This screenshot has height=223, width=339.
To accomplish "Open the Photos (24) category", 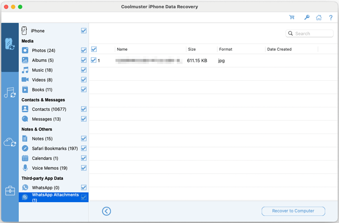I will (44, 50).
